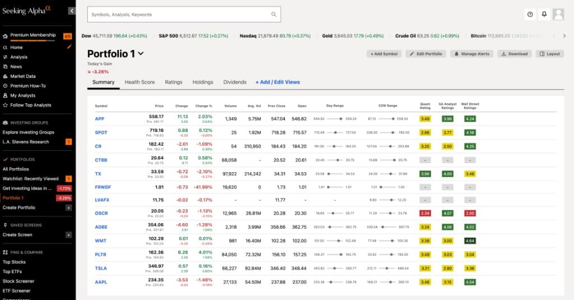This screenshot has width=574, height=300.
Task: Open Home in the sidebar
Action: click(16, 47)
